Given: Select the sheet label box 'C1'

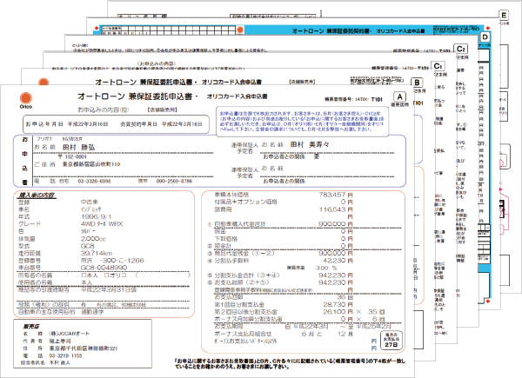Looking at the screenshot, I should pyautogui.click(x=438, y=66).
